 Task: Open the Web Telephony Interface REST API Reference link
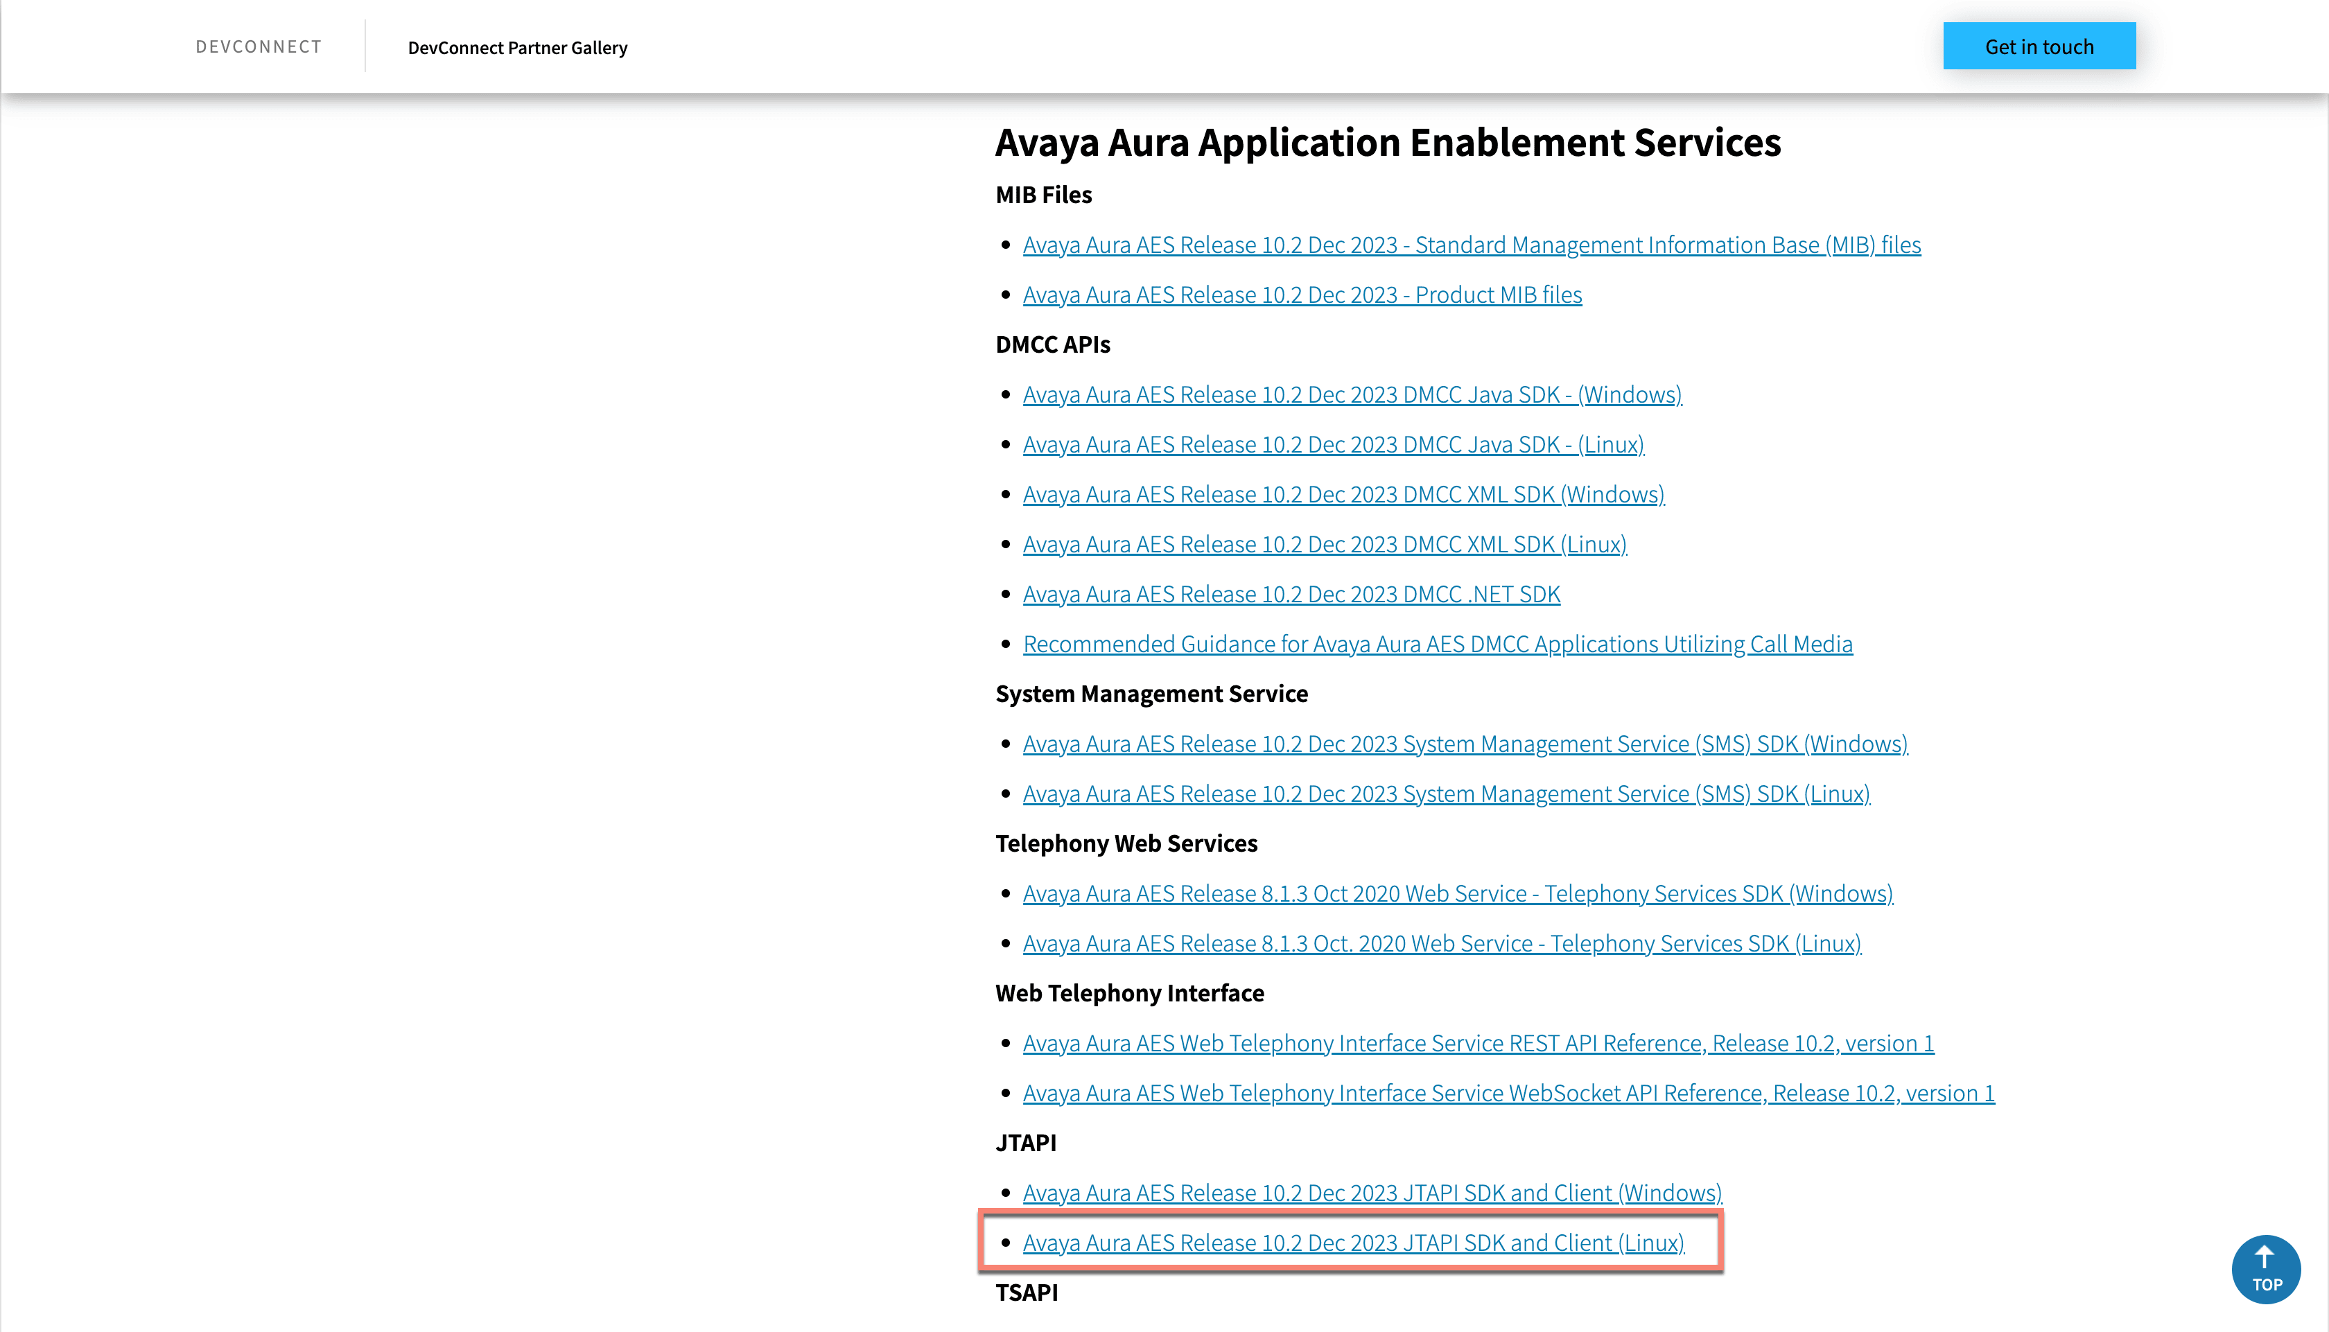tap(1477, 1044)
